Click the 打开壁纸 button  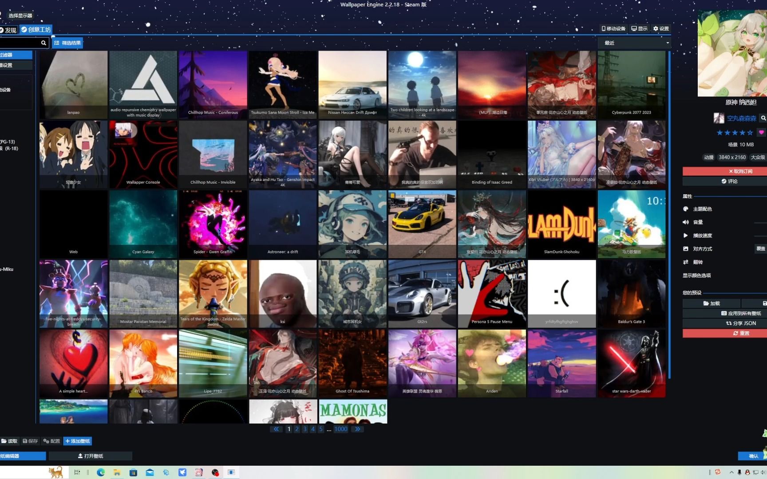click(91, 456)
